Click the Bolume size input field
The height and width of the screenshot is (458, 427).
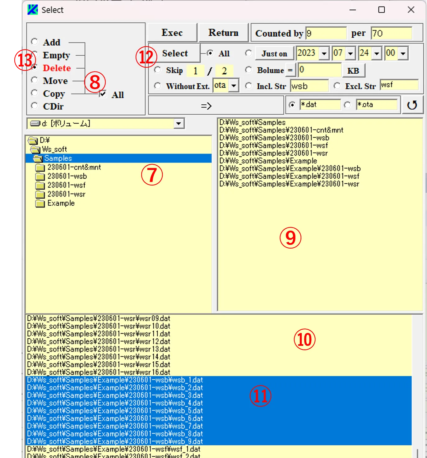(x=320, y=70)
